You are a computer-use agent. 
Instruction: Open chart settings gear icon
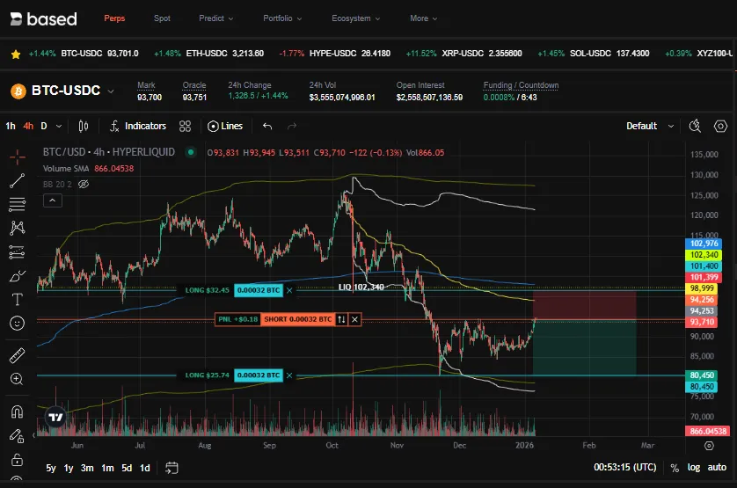[720, 126]
